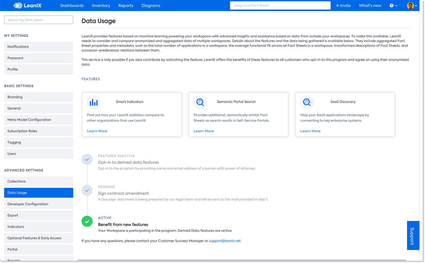Open What's new
The height and width of the screenshot is (263, 425).
(x=370, y=6)
